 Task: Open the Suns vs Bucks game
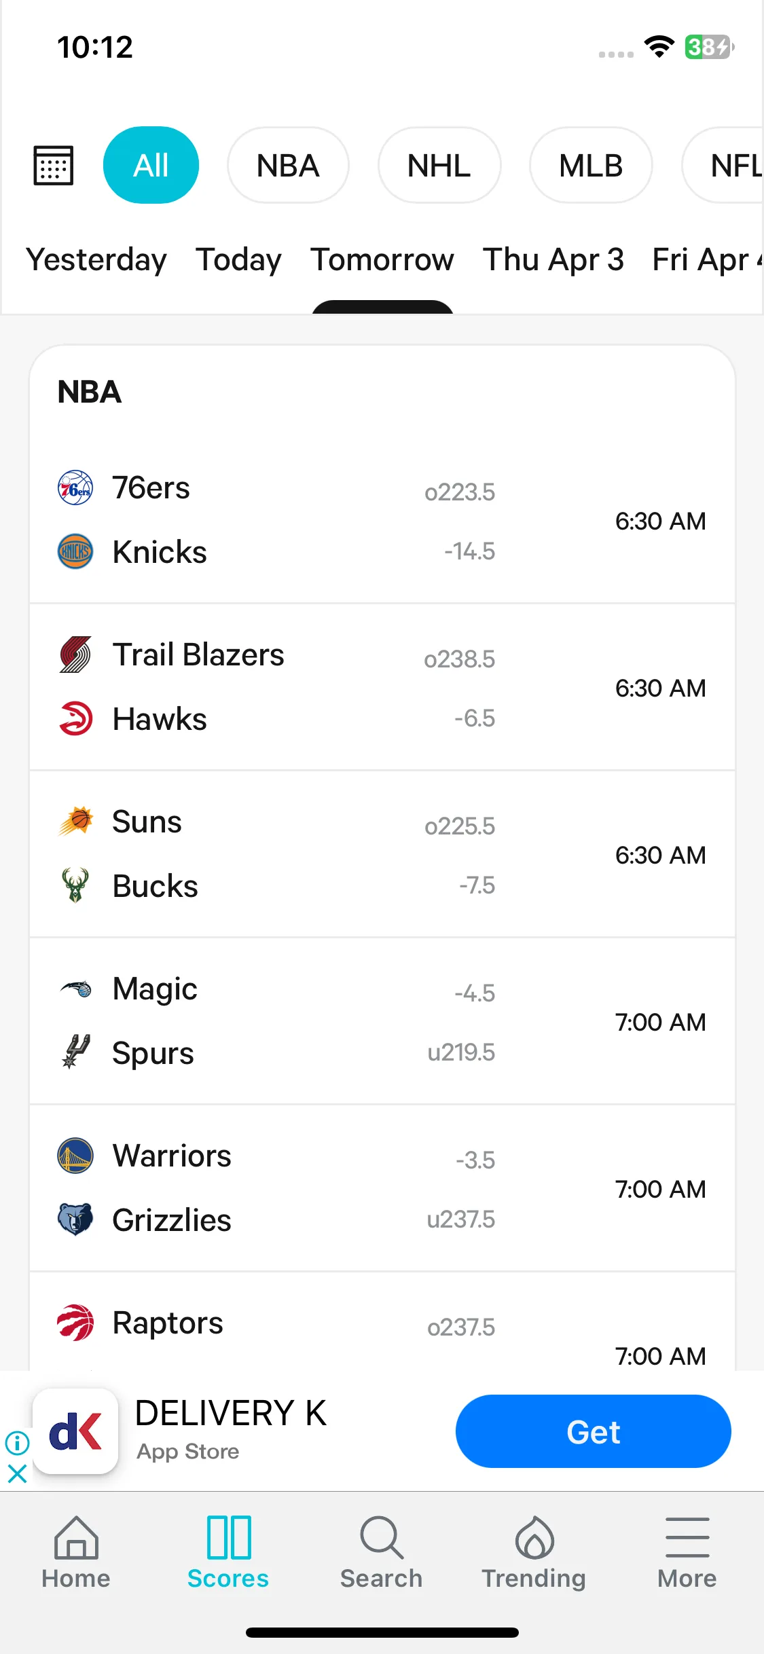[382, 854]
